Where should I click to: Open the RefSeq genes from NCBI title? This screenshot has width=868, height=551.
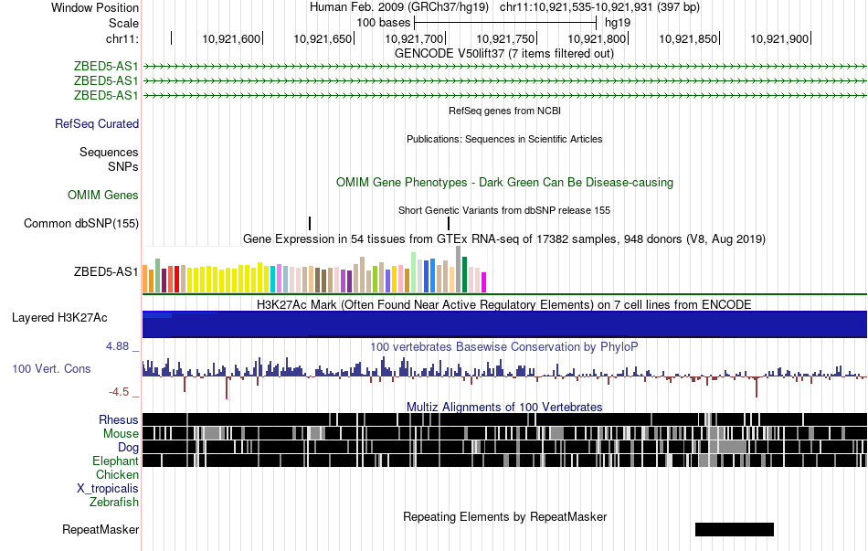504,111
